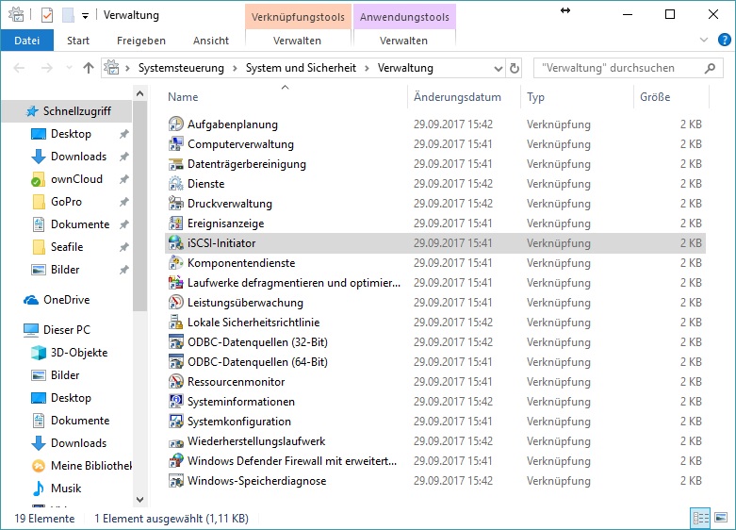Open 3D-Objekte under Dieser PC
Viewport: 736px width, 530px height.
pyautogui.click(x=70, y=353)
